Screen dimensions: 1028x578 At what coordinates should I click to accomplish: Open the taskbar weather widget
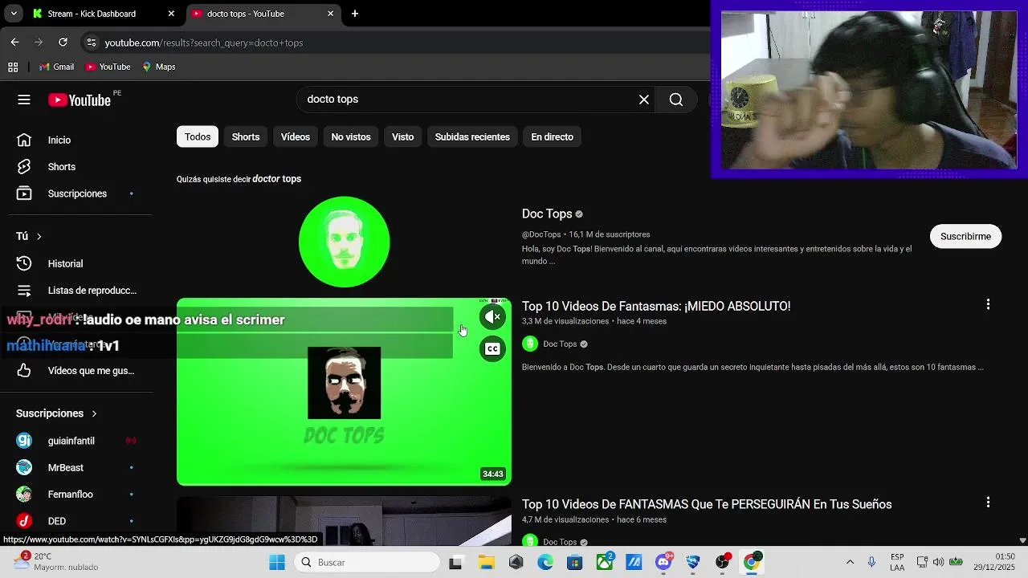56,562
